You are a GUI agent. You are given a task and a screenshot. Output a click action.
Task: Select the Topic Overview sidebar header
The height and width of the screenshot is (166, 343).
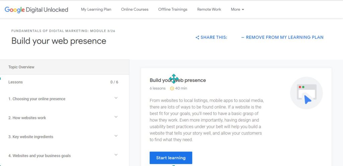coord(65,67)
